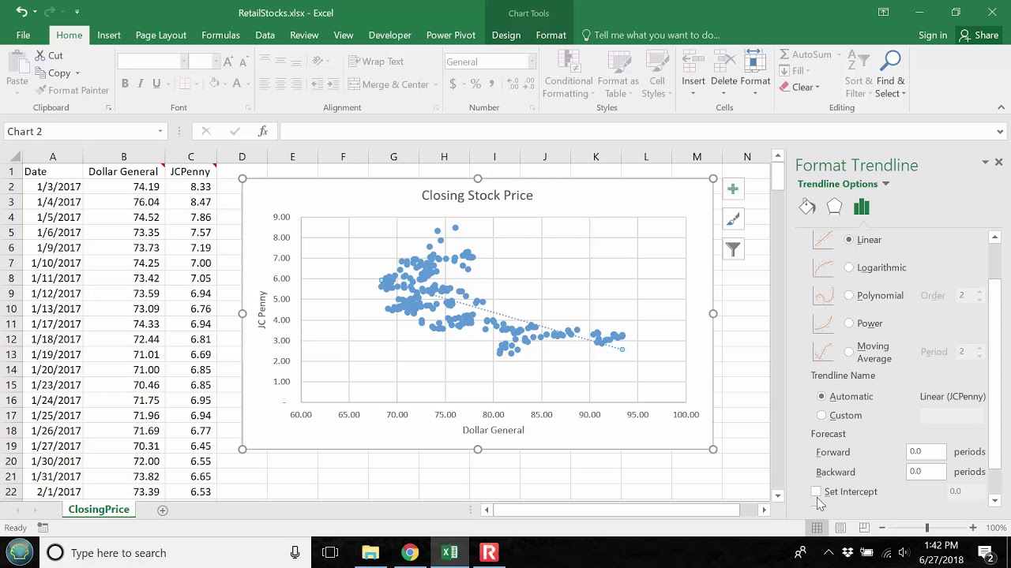Open the Customize Quick Access Toolbar dropdown
This screenshot has height=568, width=1011.
tap(77, 12)
